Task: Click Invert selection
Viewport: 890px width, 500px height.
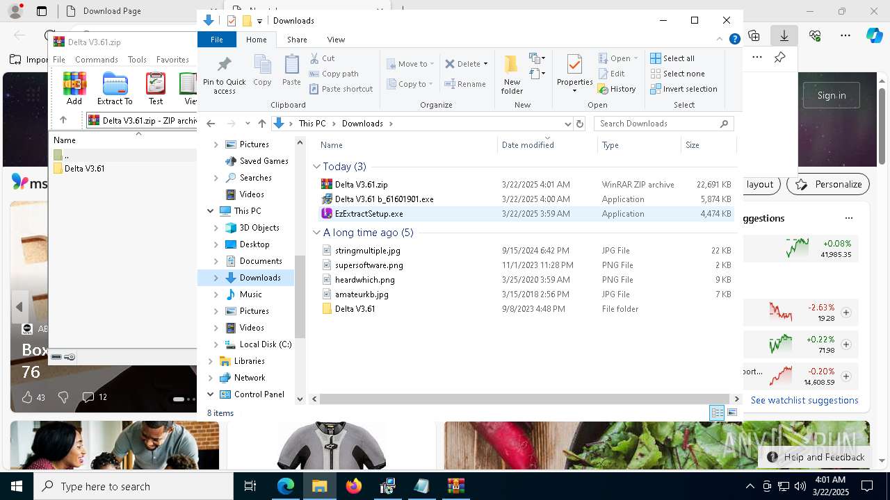Action: point(683,89)
